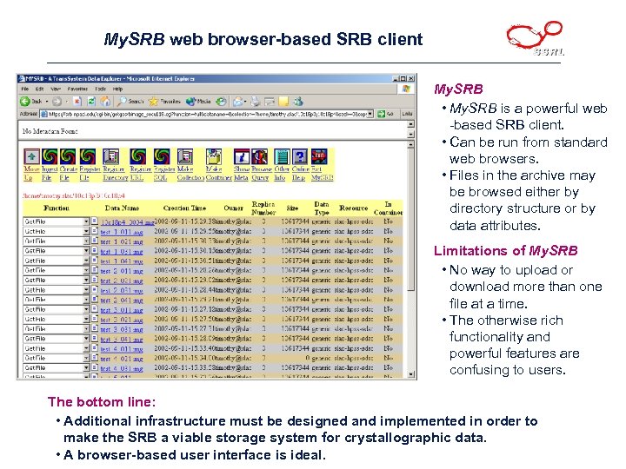Click the Stop icon in the browser toolbar
This screenshot has width=626, height=469.
click(x=77, y=102)
